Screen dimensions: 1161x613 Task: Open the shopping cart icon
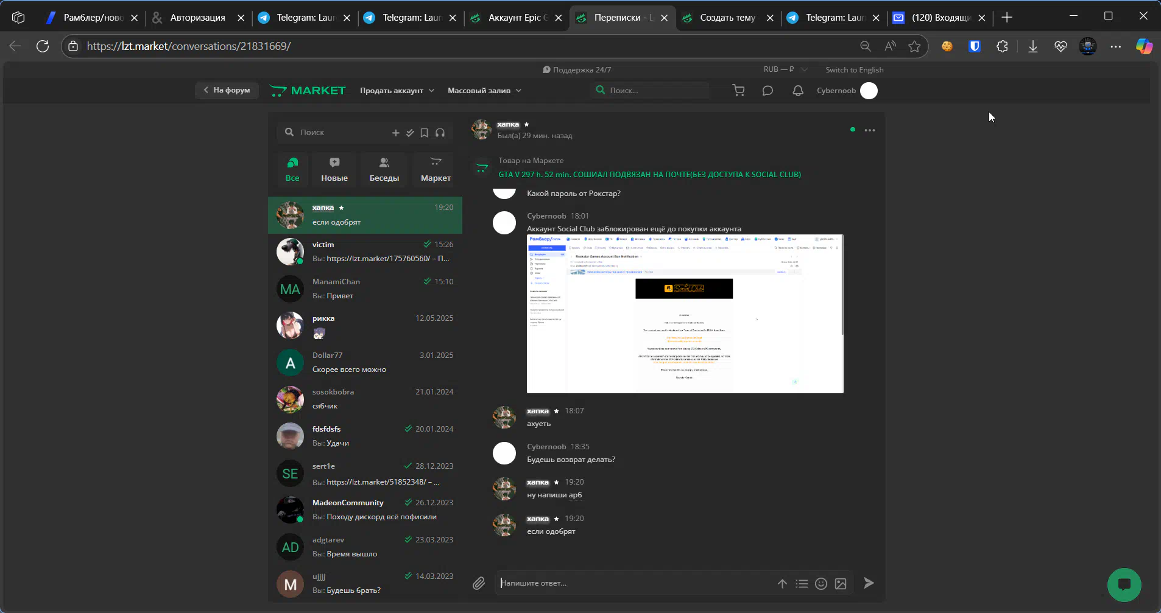coord(738,91)
